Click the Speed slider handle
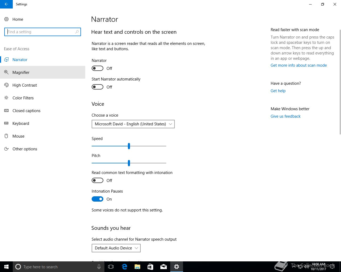341x272 pixels. (x=129, y=146)
